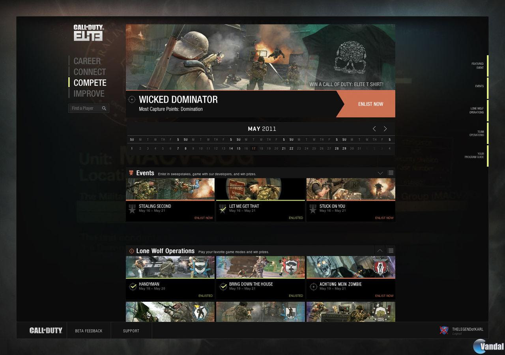The image size is (505, 355).
Task: Jump to Lone Wolf Operations in the right sidebar
Action: click(x=476, y=110)
